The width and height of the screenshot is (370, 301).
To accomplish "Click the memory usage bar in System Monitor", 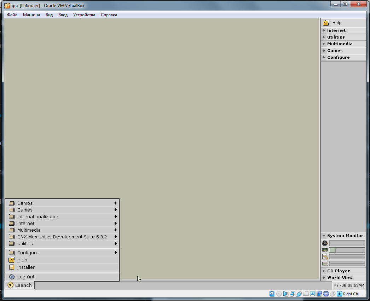I will tap(347, 250).
